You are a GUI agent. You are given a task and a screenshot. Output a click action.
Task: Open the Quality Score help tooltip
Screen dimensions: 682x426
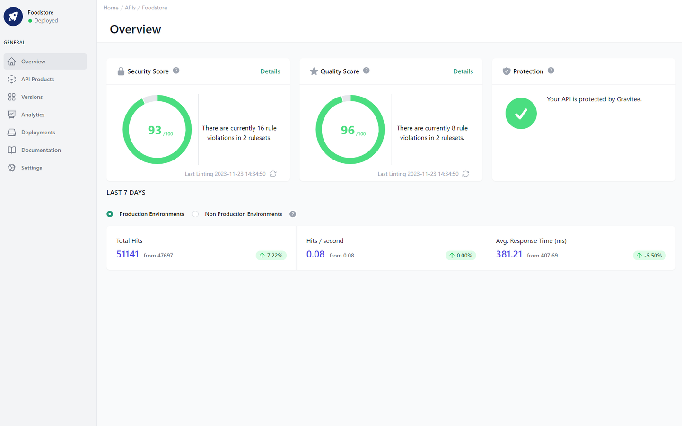pyautogui.click(x=366, y=70)
